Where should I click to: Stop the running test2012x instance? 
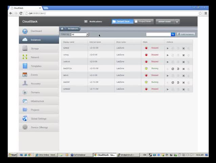173,69
